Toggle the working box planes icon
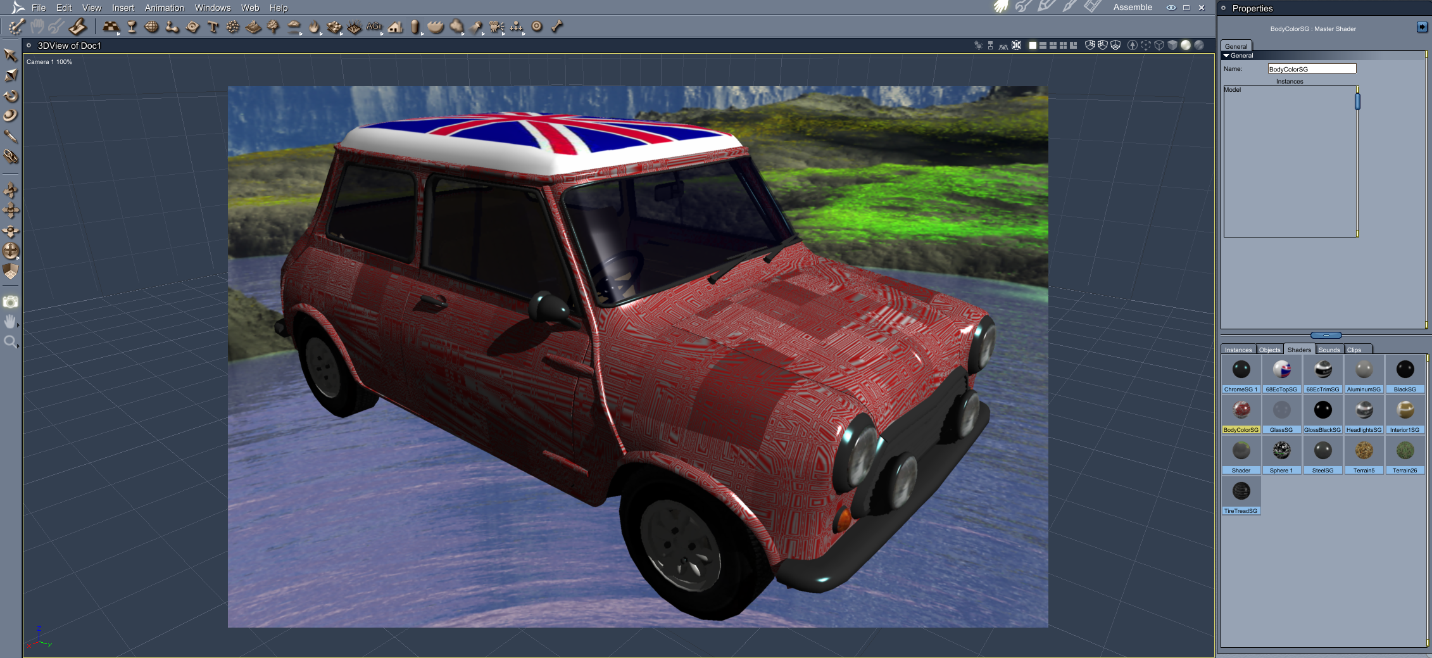The height and width of the screenshot is (658, 1432). tap(11, 272)
